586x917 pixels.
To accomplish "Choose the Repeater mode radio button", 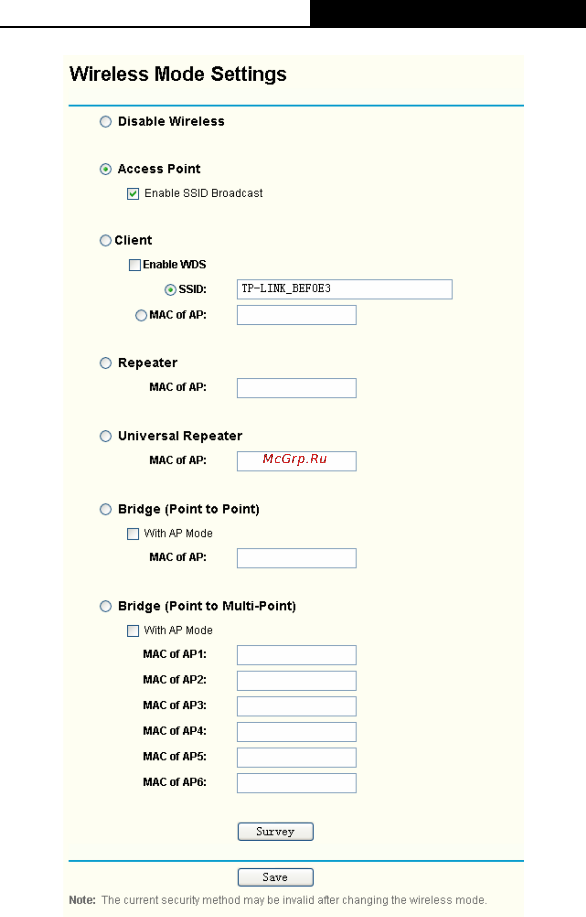I will [105, 363].
